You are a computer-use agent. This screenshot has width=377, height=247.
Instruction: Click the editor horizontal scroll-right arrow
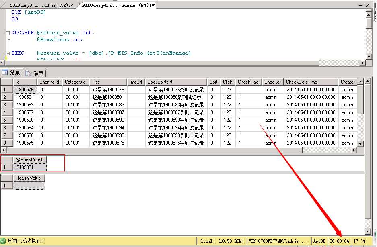coord(363,63)
